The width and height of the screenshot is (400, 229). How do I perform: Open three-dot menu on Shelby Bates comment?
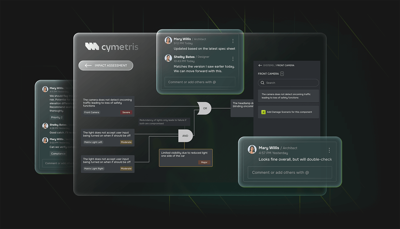pos(233,58)
